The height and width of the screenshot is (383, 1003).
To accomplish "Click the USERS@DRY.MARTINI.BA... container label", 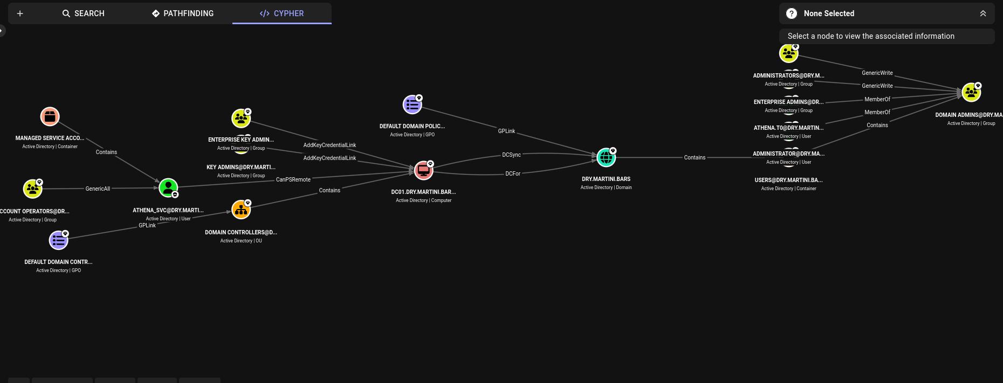I will click(x=789, y=180).
